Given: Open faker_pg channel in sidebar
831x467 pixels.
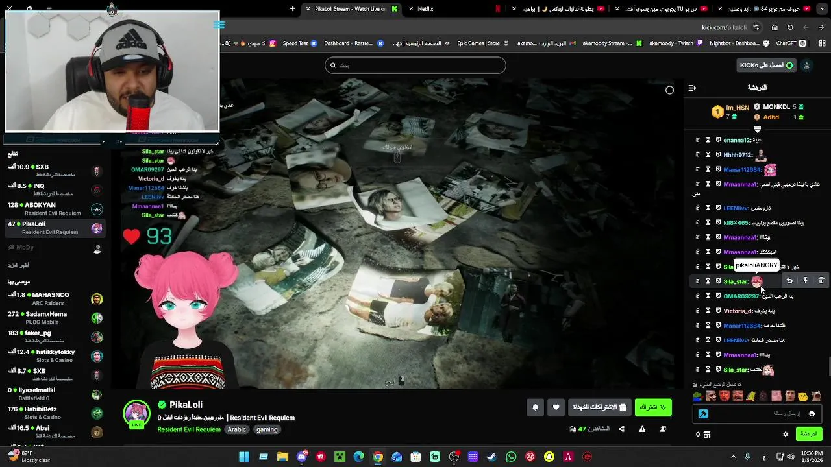Looking at the screenshot, I should (55, 337).
